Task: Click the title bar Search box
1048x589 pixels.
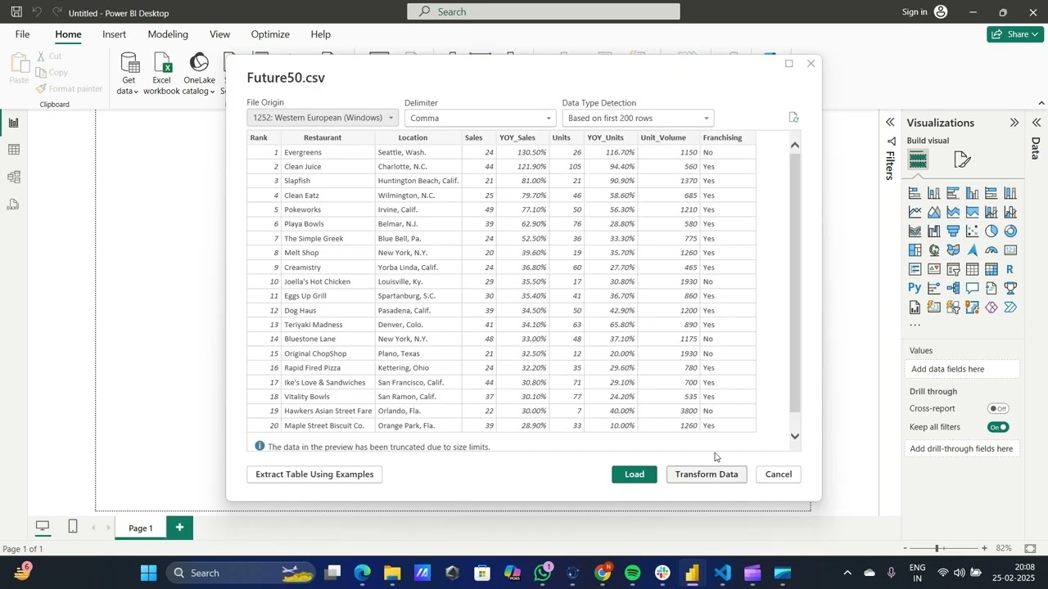Action: (x=544, y=11)
